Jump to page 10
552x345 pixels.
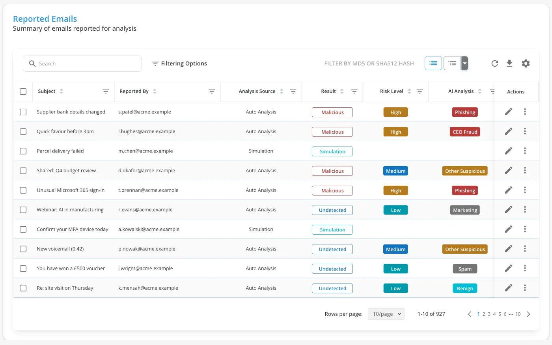518,314
